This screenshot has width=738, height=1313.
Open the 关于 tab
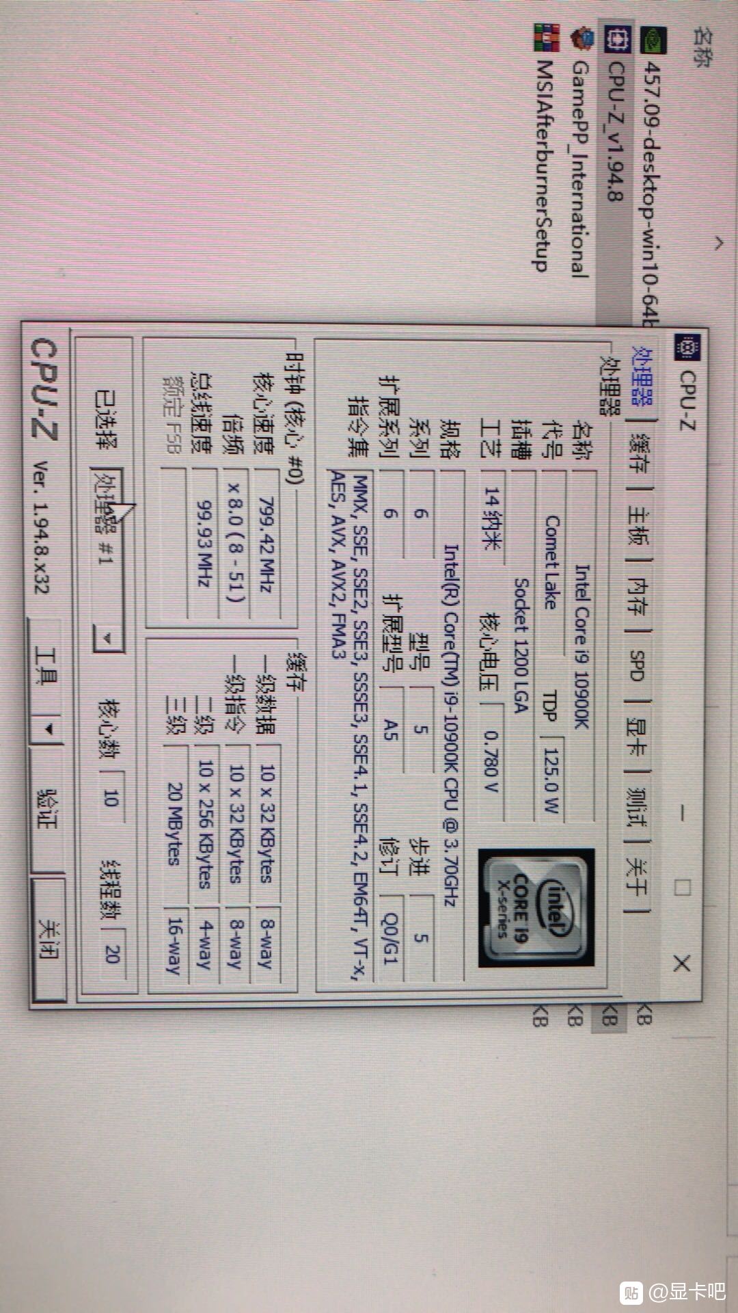[636, 877]
